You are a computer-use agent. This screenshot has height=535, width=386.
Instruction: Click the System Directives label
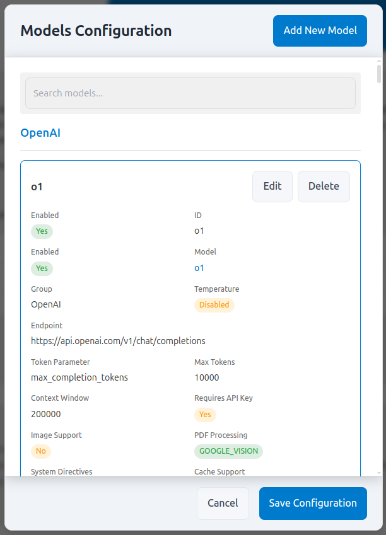61,471
